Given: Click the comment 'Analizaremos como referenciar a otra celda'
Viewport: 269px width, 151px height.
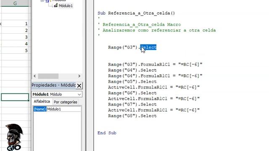Looking at the screenshot, I should 159,30.
